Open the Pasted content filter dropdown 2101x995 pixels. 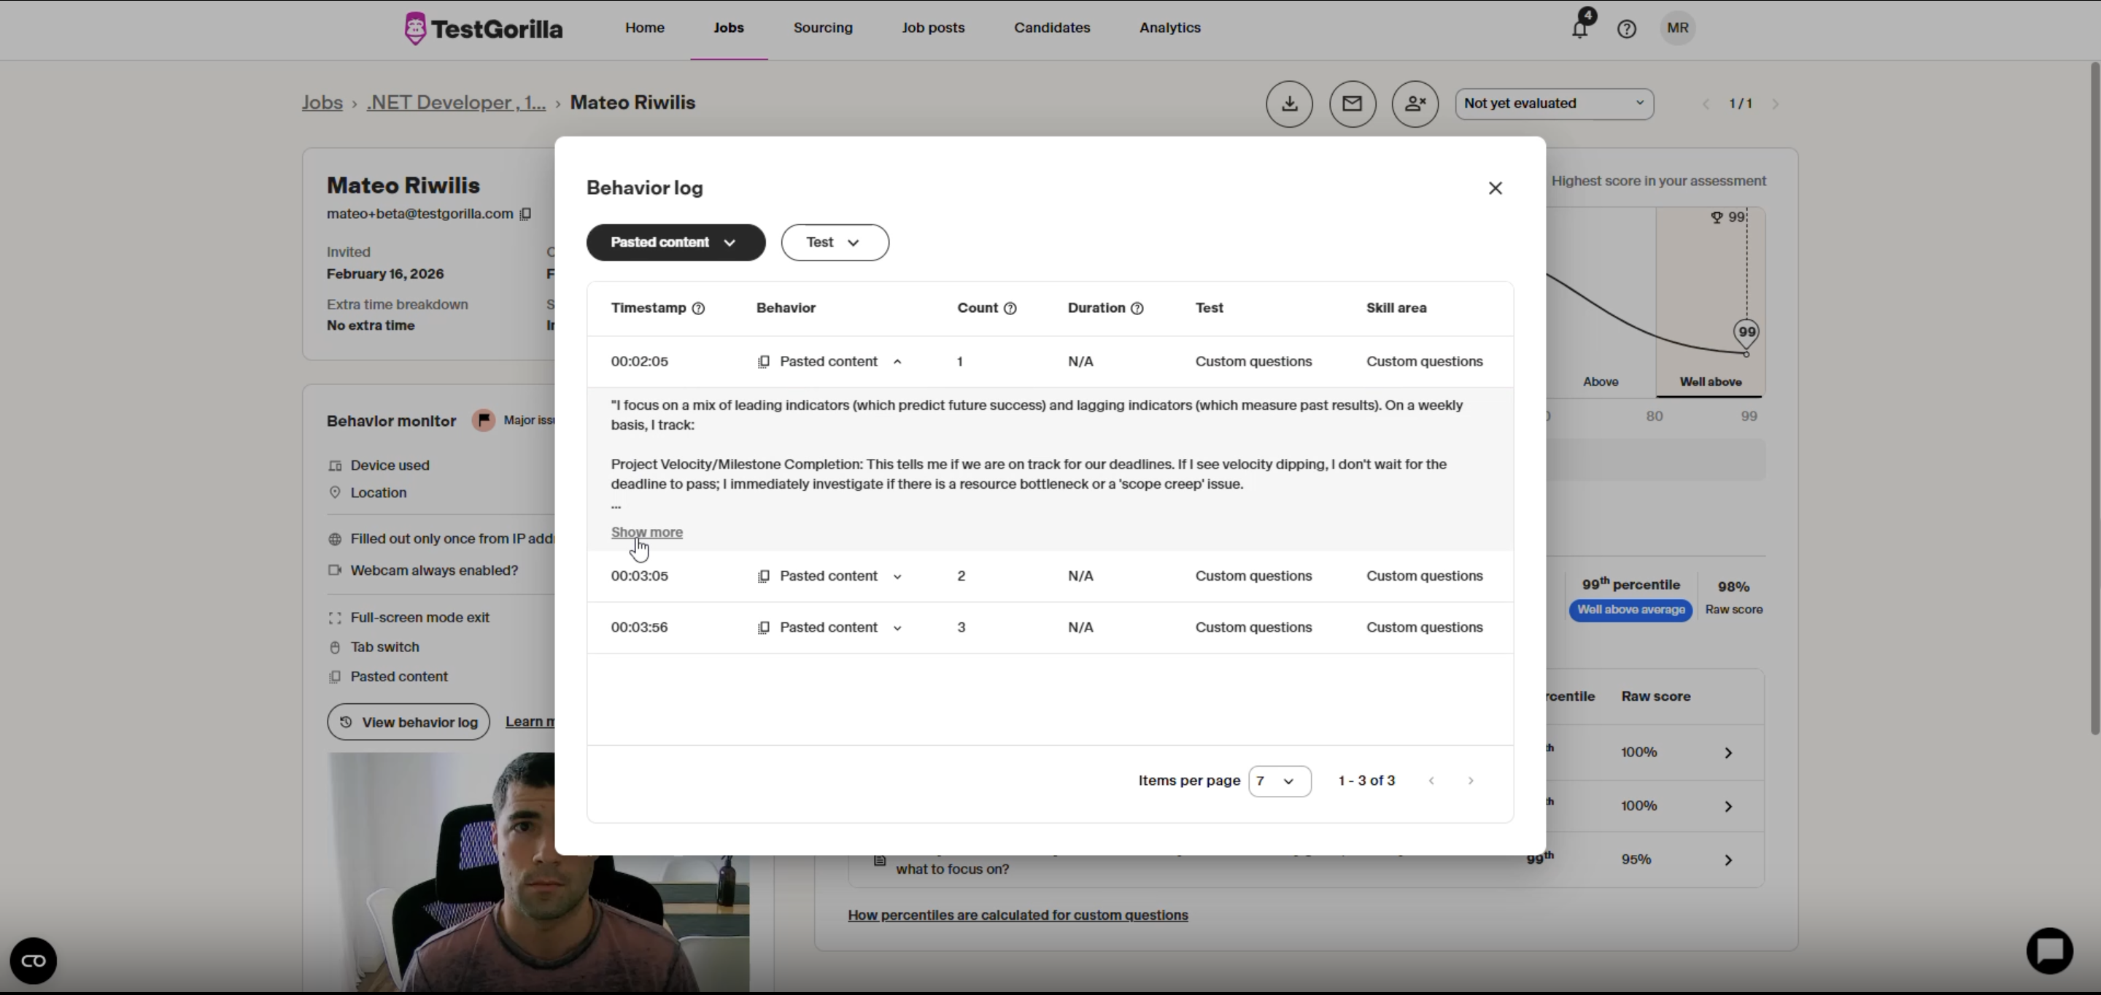[676, 242]
